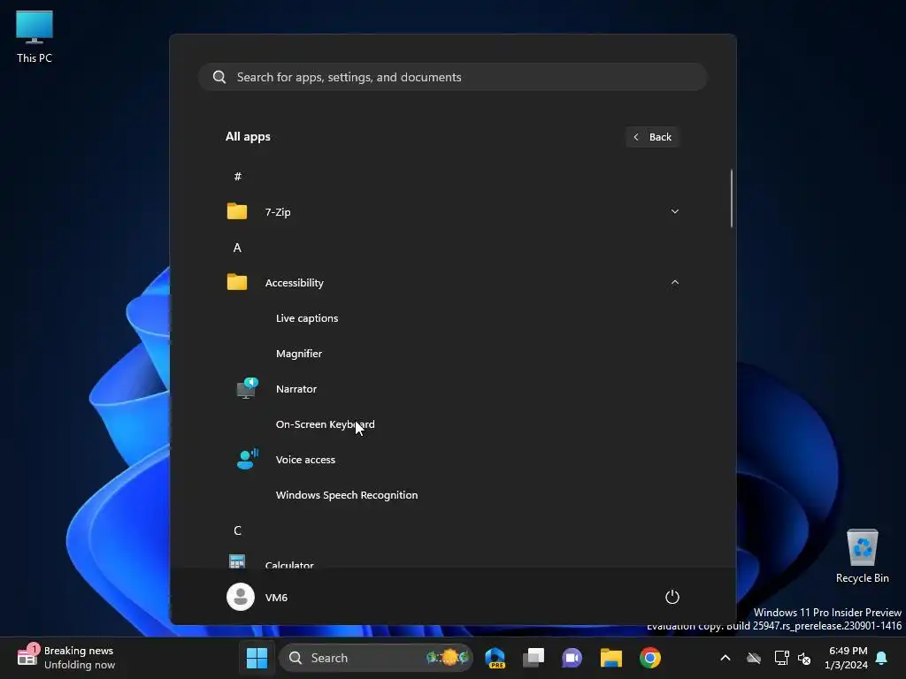The image size is (906, 679).
Task: Open the This PC desktop icon
Action: click(35, 37)
